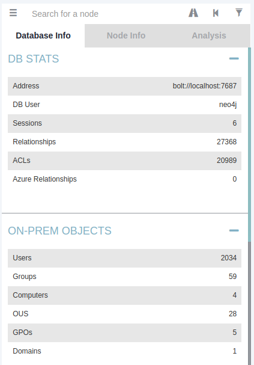Click the Sessions value 6
The width and height of the screenshot is (254, 365).
coord(235,123)
